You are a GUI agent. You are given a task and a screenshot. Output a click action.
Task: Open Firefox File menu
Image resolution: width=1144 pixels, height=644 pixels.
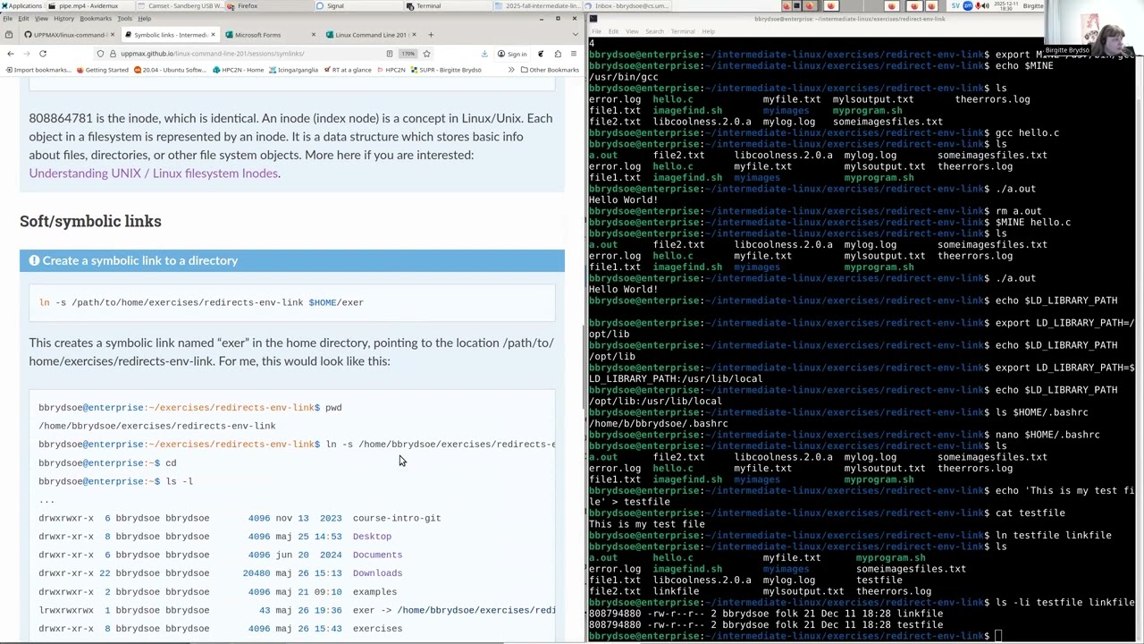point(8,19)
